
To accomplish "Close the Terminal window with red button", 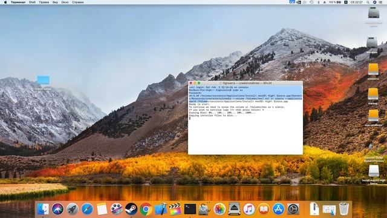I will [191, 83].
